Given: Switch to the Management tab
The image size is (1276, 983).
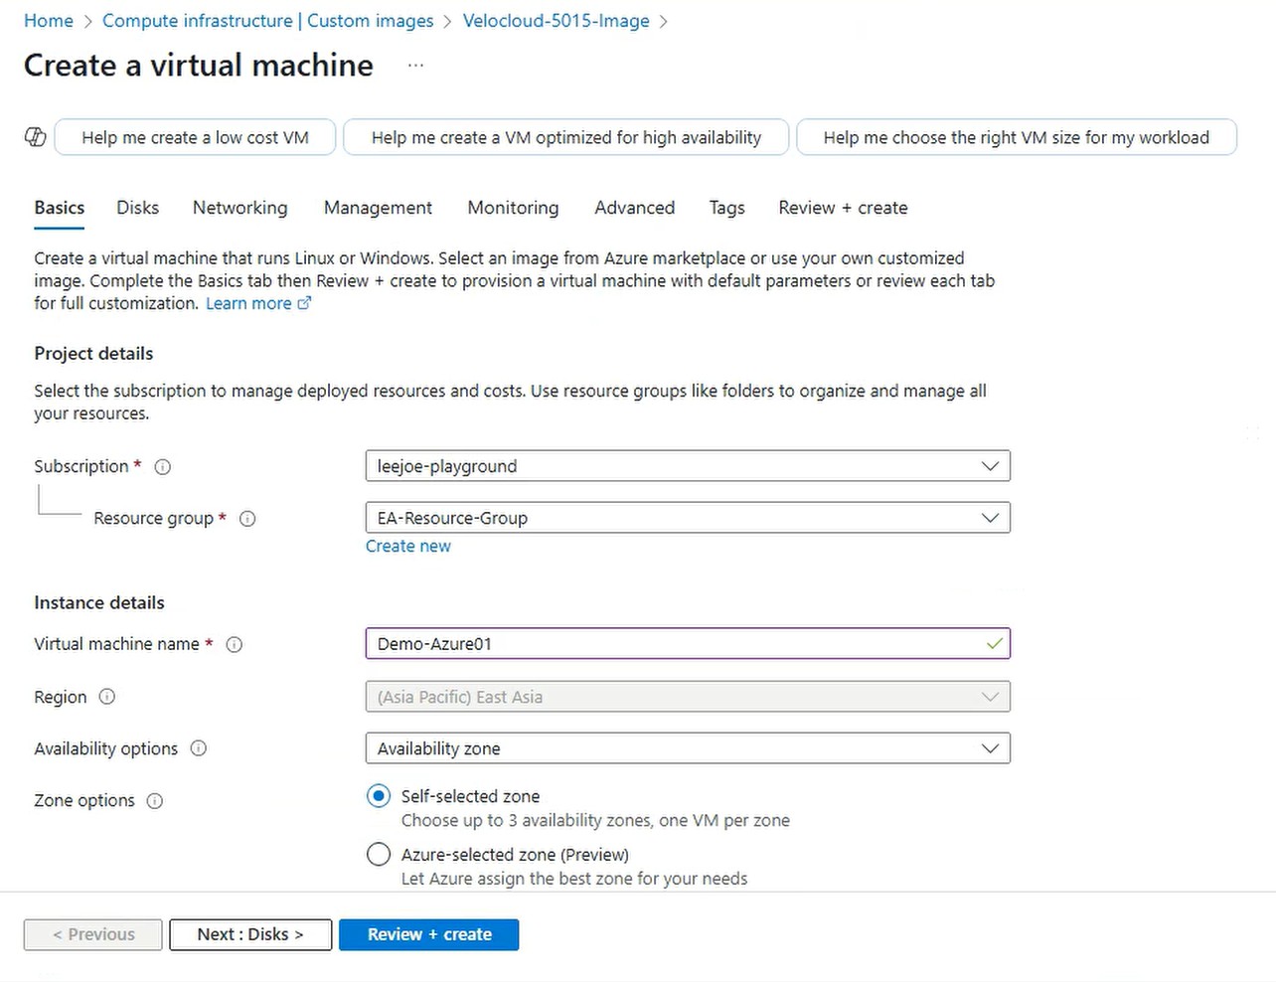Looking at the screenshot, I should tap(378, 208).
